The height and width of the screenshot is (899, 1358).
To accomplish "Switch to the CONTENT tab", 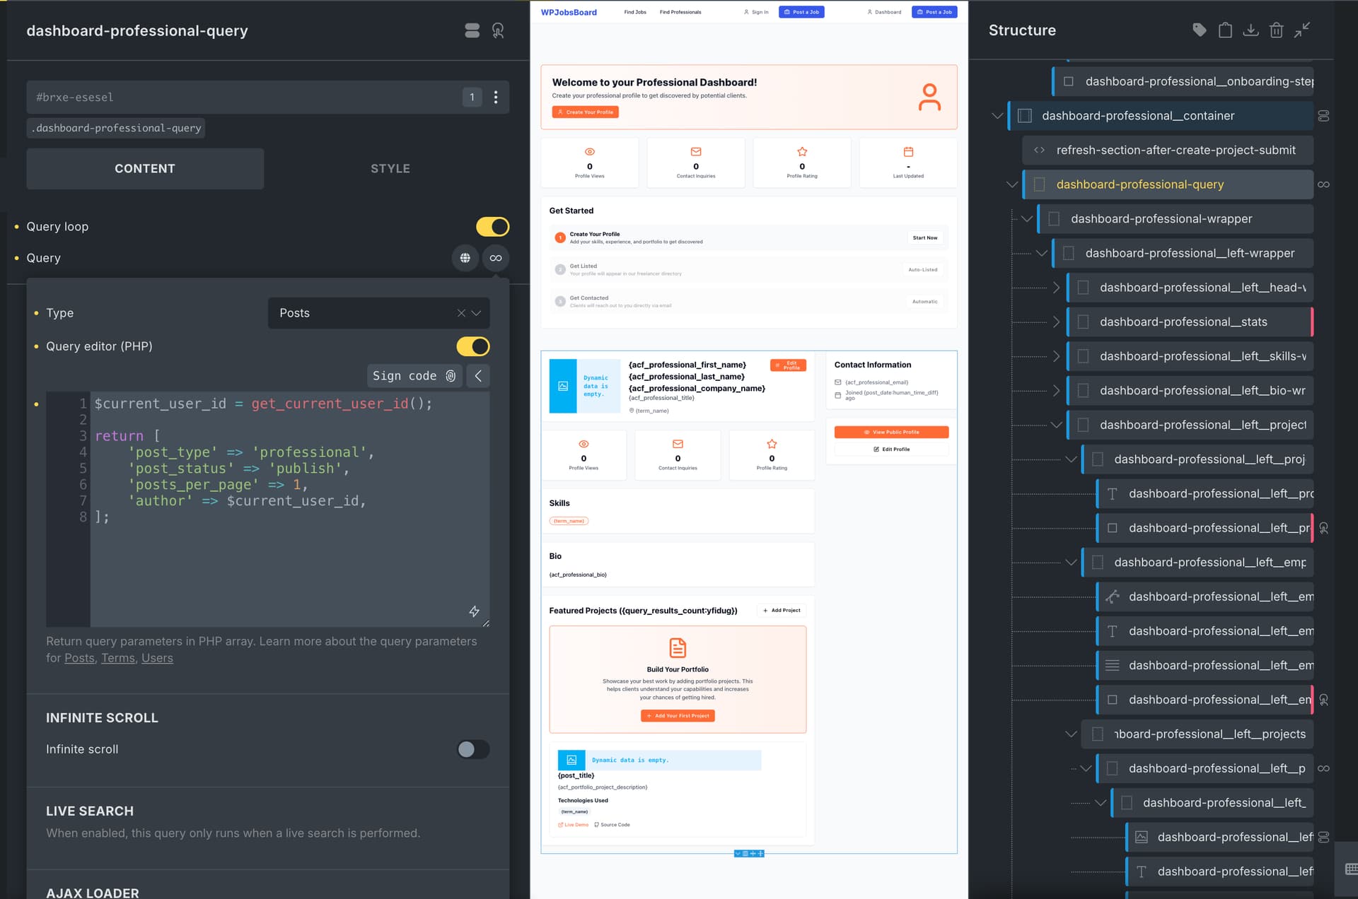I will tap(145, 169).
